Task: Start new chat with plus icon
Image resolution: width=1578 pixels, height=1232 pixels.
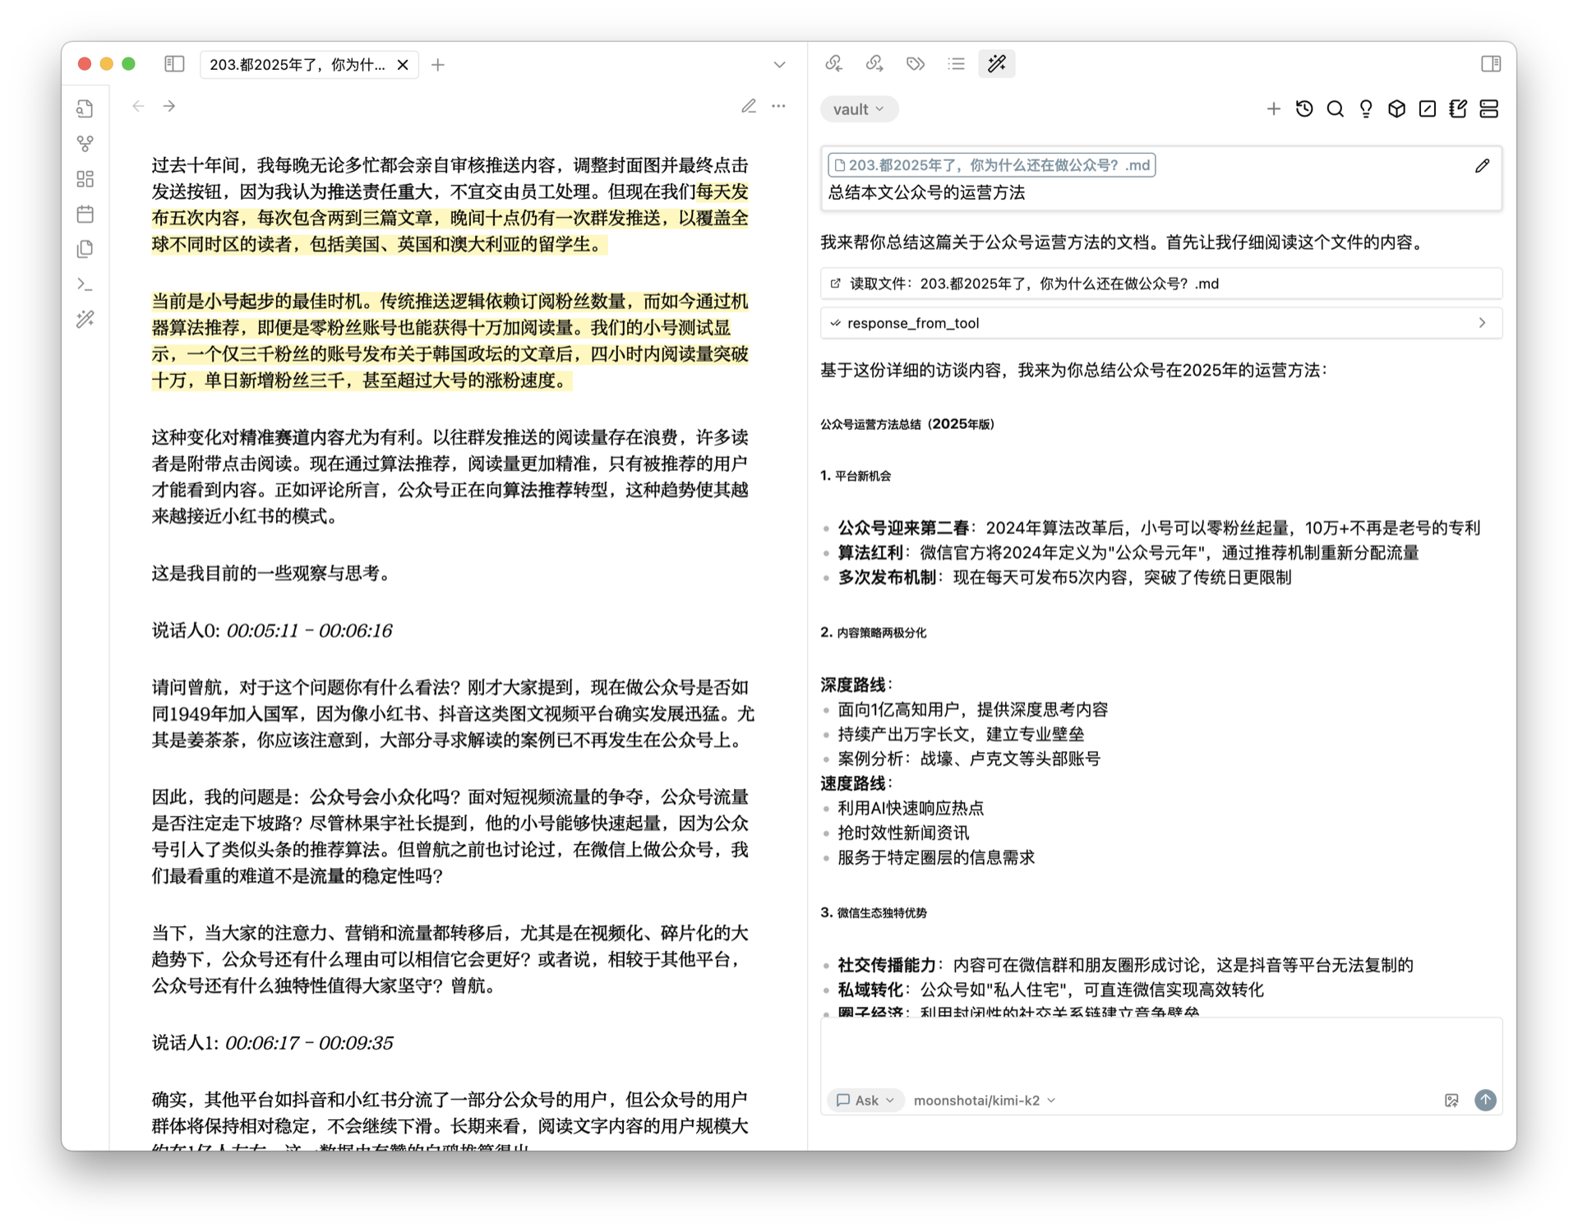Action: [x=1273, y=109]
